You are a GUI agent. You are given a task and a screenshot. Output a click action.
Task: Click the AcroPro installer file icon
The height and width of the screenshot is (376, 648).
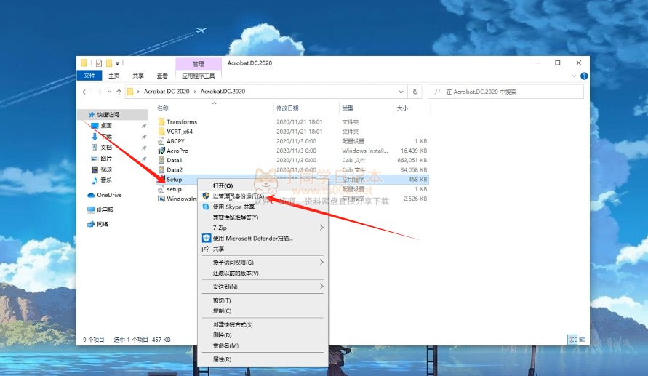click(161, 151)
